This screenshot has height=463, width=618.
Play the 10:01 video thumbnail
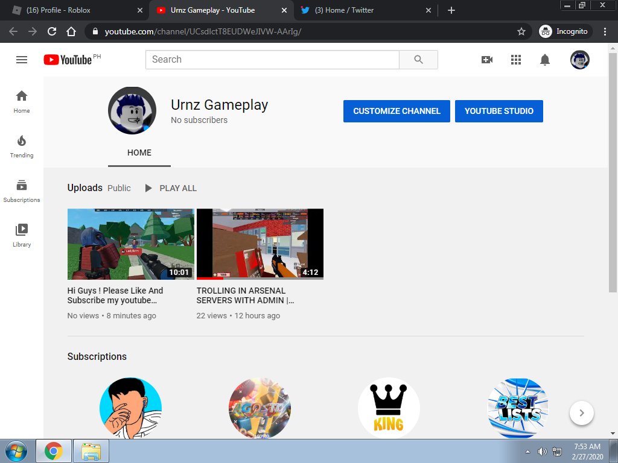point(131,244)
